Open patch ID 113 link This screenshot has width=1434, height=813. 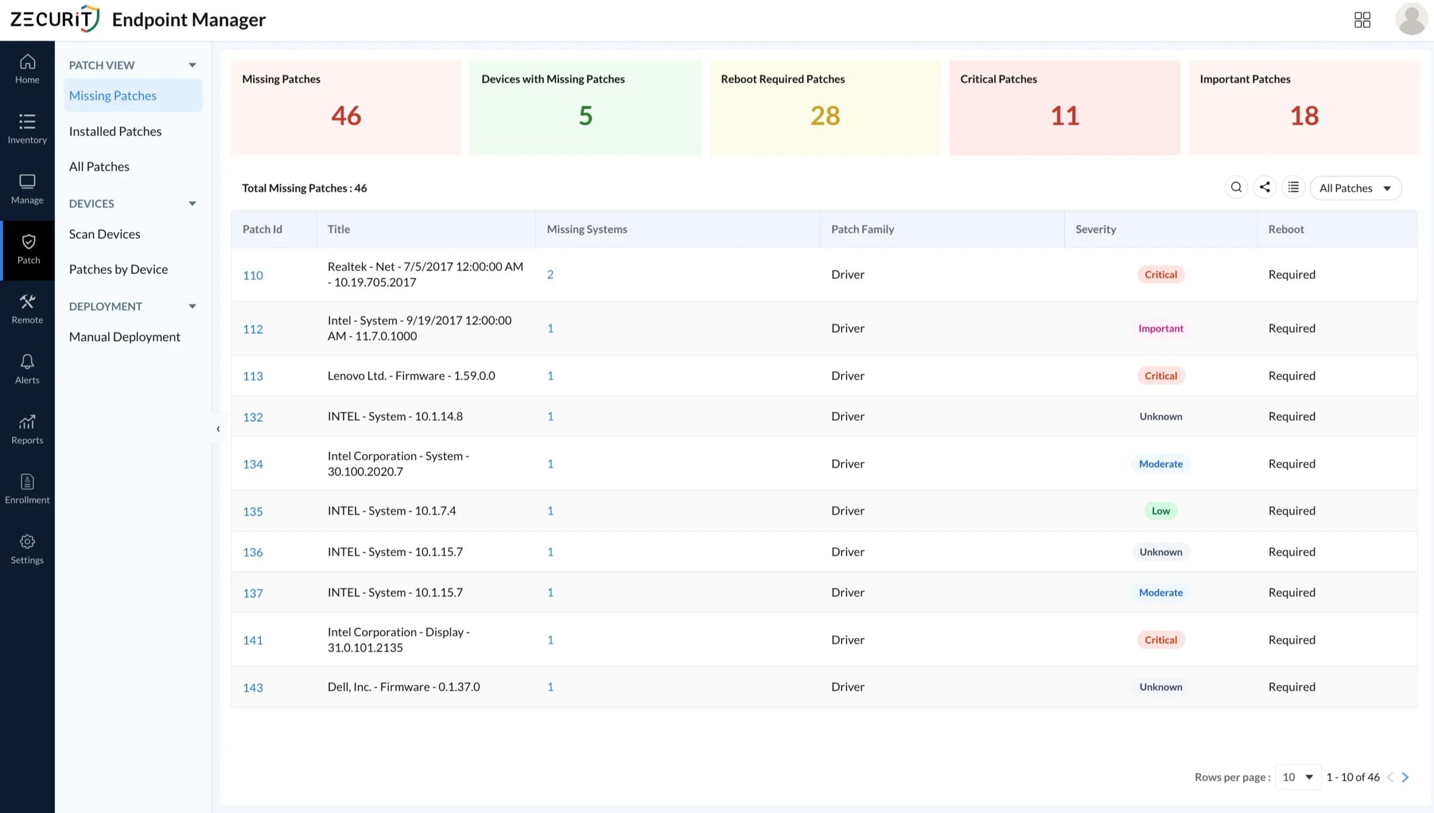coord(253,376)
